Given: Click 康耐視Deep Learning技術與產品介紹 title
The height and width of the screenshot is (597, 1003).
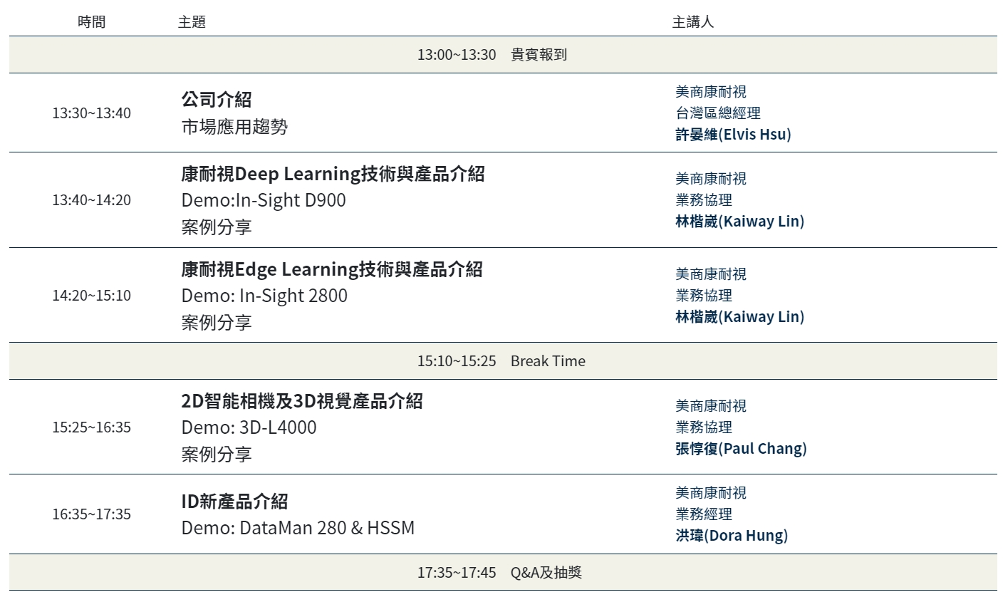Looking at the screenshot, I should click(x=333, y=174).
